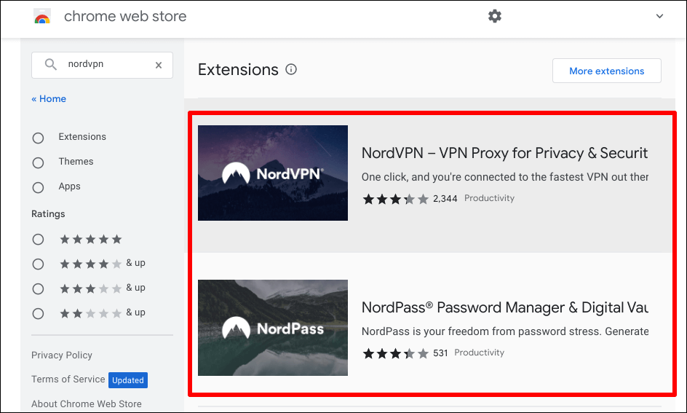Filter by two stars & up

click(x=38, y=313)
